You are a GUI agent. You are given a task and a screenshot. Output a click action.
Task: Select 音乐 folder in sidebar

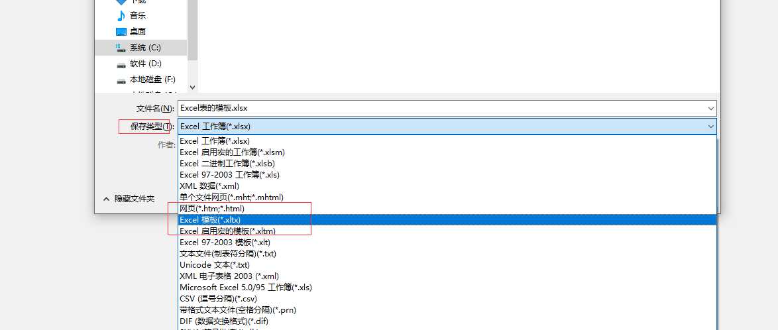point(137,16)
